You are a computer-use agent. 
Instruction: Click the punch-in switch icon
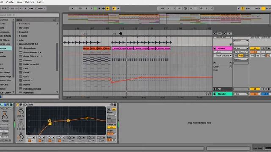click(179, 8)
